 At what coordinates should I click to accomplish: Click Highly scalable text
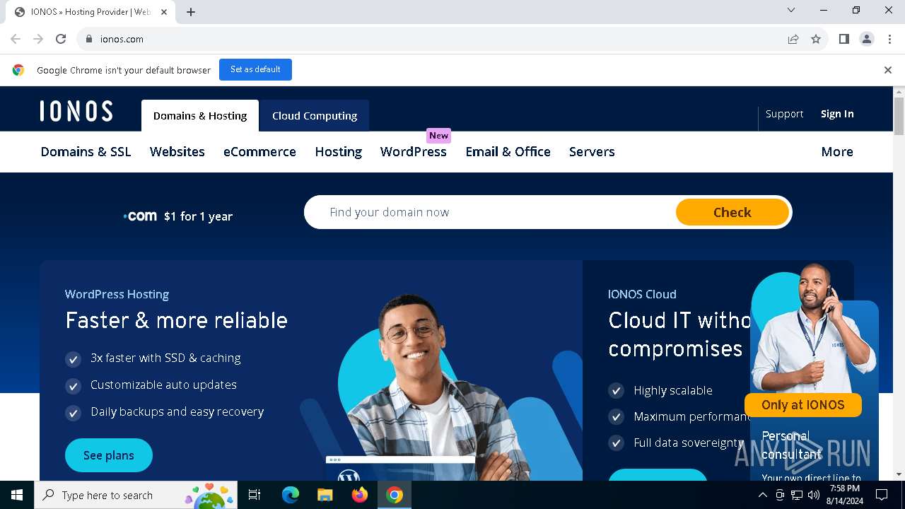673,390
